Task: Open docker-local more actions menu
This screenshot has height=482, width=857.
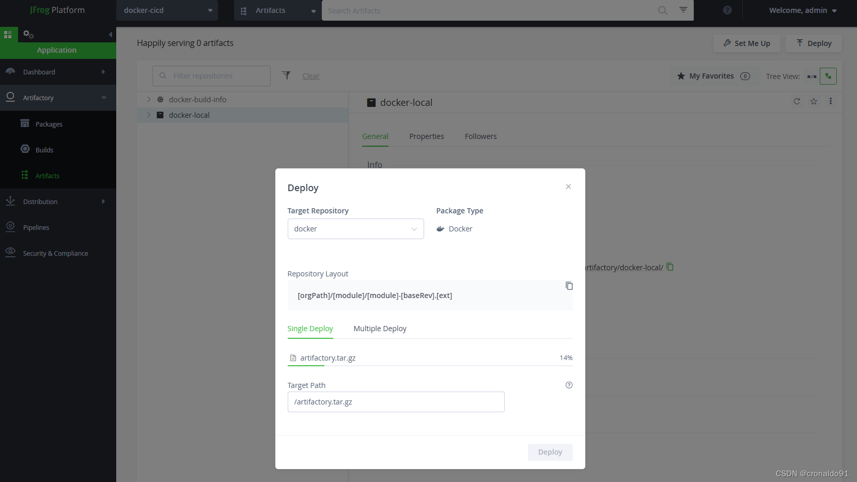Action: point(831,101)
